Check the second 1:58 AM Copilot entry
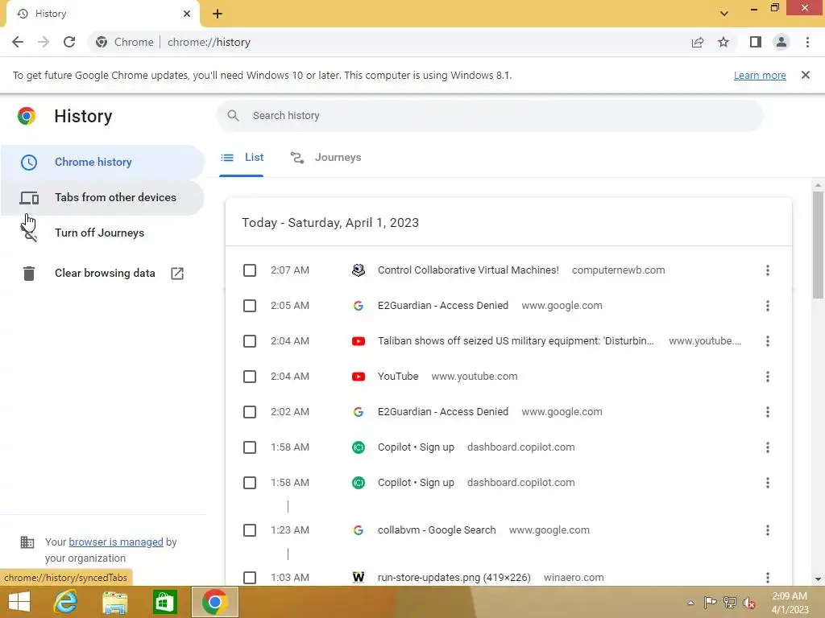Viewport: 825px width, 618px height. (x=250, y=483)
